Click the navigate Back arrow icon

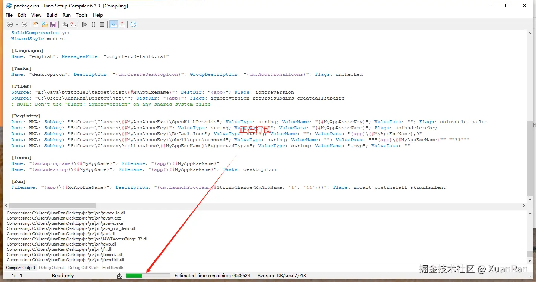tap(10, 25)
